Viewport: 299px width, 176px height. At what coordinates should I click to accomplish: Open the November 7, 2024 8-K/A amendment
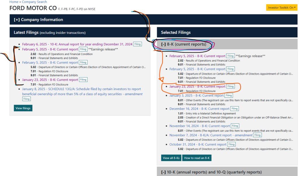(x=211, y=135)
